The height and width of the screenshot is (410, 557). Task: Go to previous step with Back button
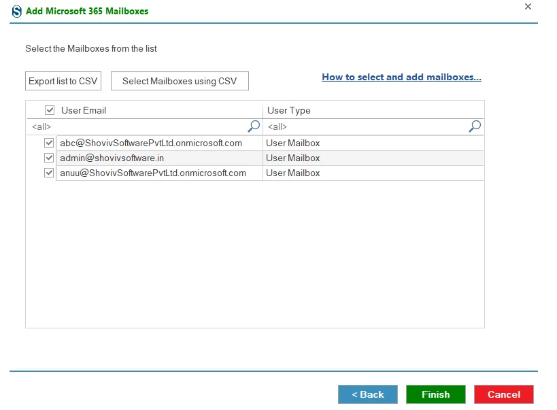point(368,394)
